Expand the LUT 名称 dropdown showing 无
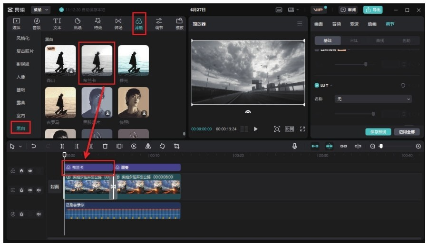 click(x=373, y=99)
